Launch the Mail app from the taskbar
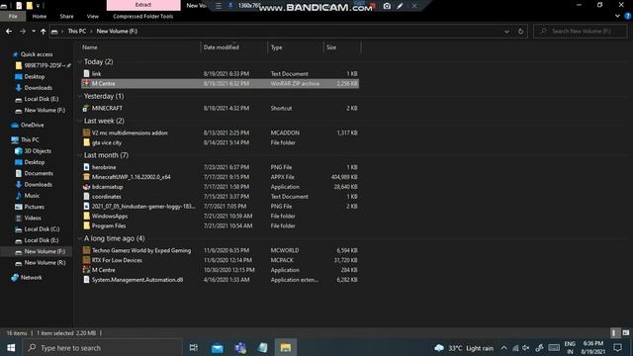The height and width of the screenshot is (356, 633). click(218, 347)
